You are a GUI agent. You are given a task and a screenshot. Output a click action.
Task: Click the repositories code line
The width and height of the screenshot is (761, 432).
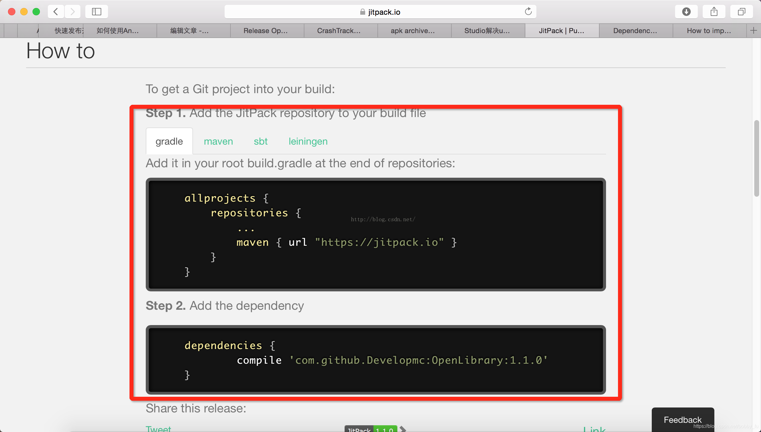[256, 213]
